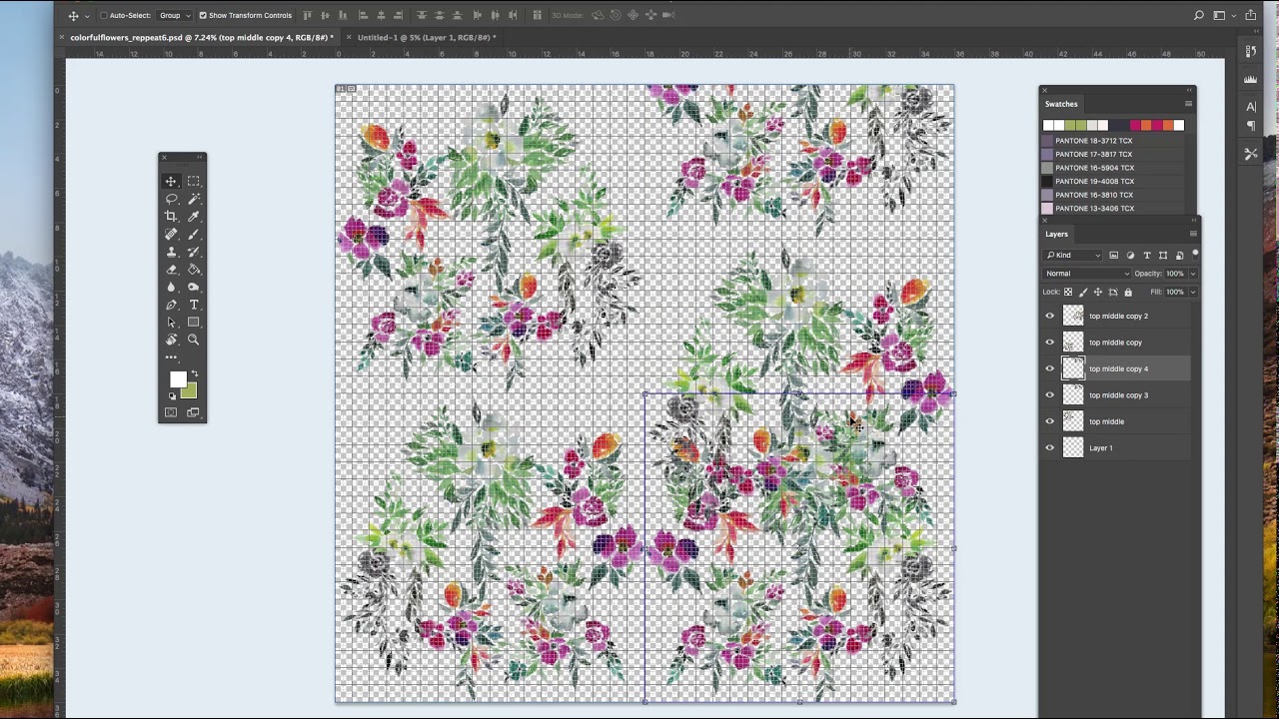Open Normal blend mode dropdown

pyautogui.click(x=1087, y=274)
